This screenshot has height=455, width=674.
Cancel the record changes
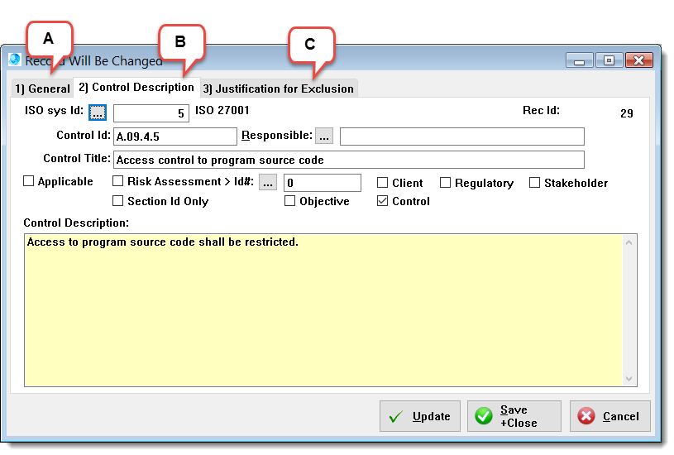(x=609, y=416)
